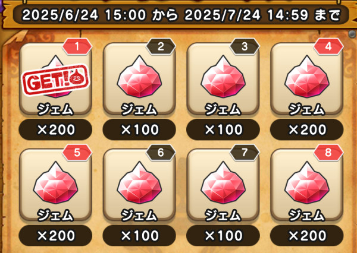Click the ×100 label under day 2
Image resolution: width=357 pixels, height=253 pixels.
coord(139,129)
